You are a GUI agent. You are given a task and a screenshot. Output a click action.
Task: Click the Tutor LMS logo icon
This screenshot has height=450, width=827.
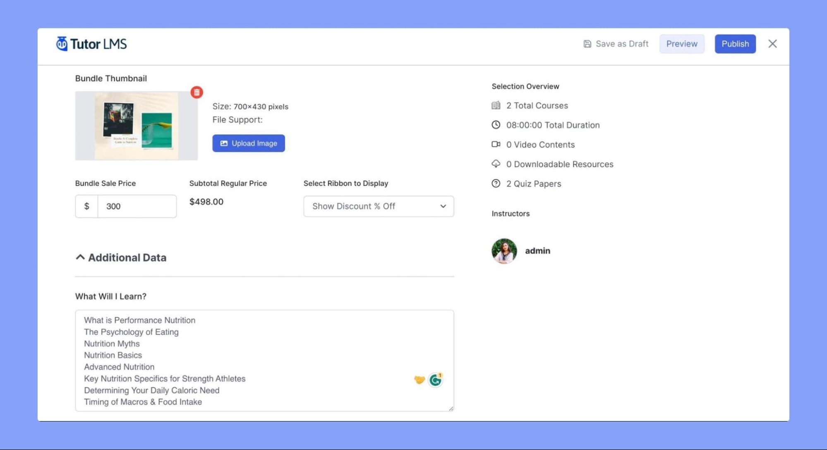click(62, 43)
